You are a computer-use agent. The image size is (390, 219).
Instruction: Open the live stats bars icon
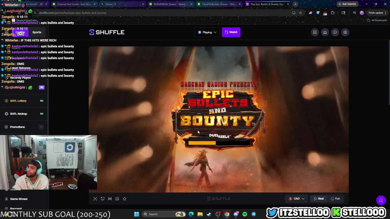click(110, 199)
